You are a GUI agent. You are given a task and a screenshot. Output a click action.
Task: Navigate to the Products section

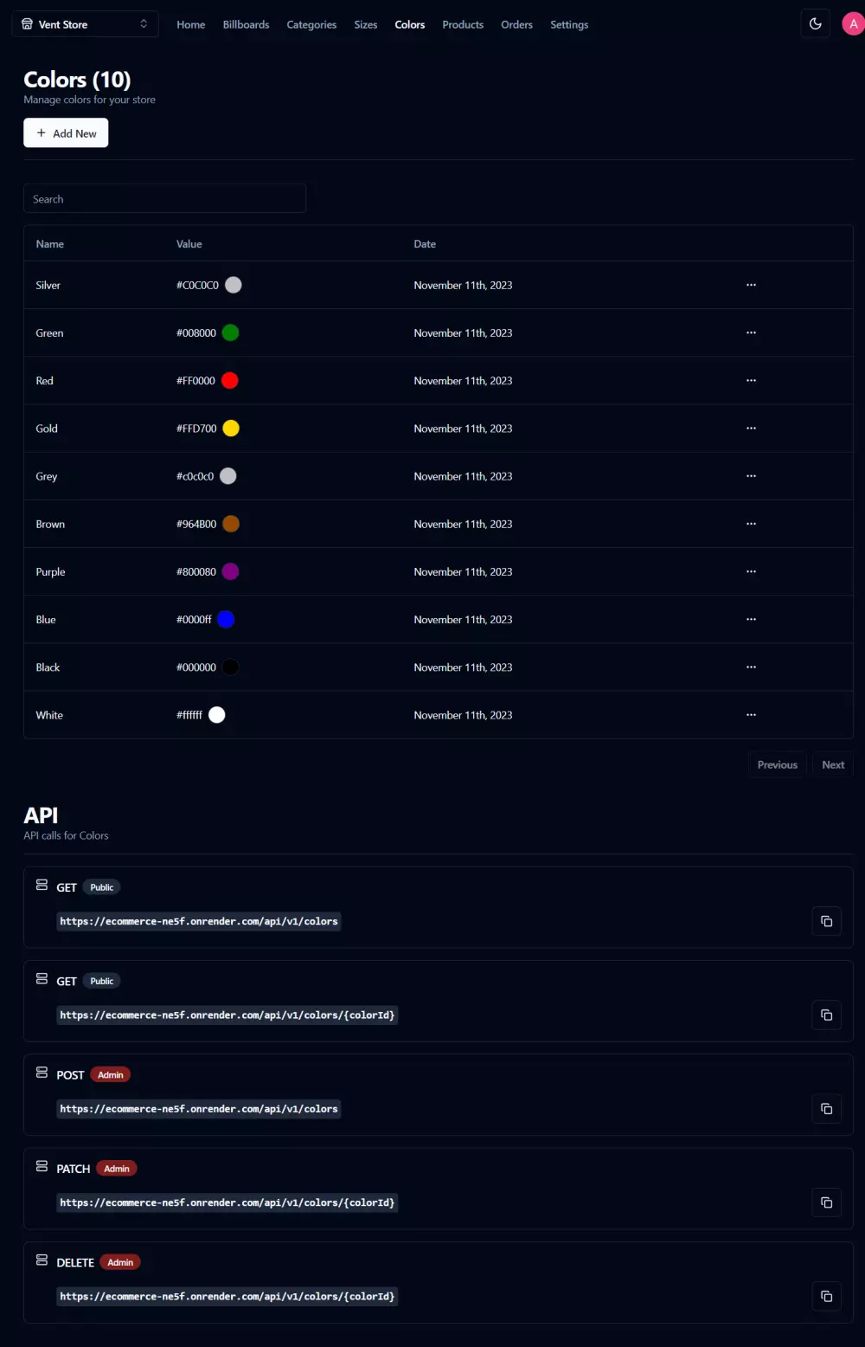(463, 25)
